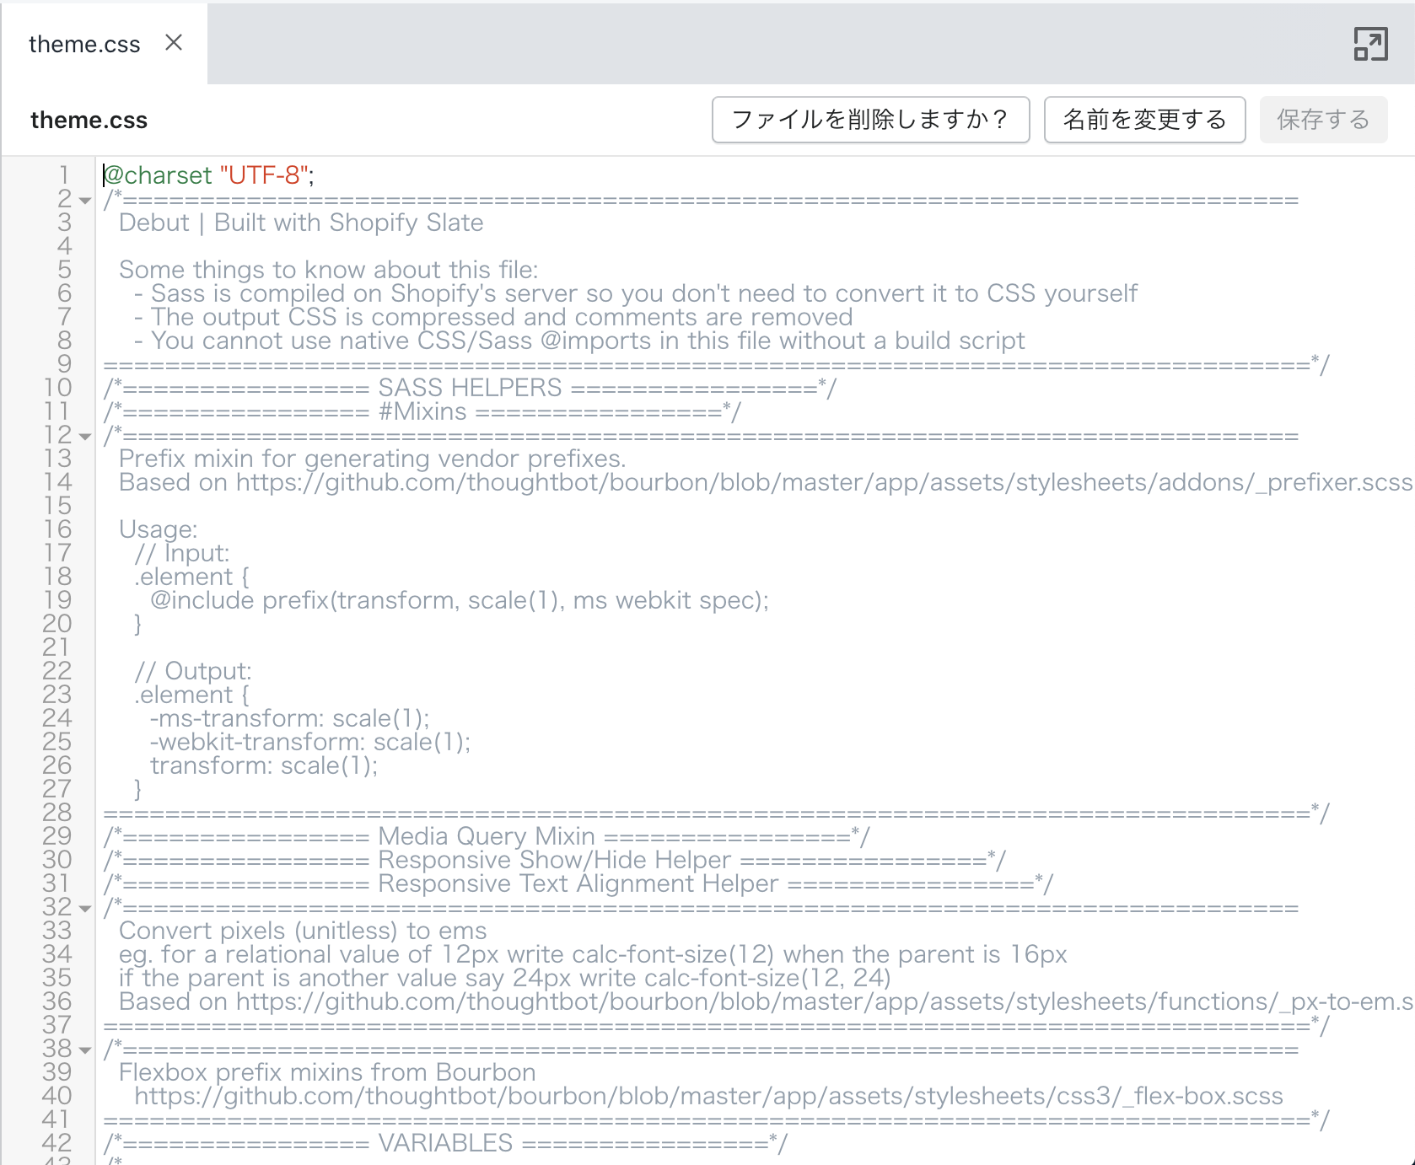Click line number 20 in gutter

57,624
